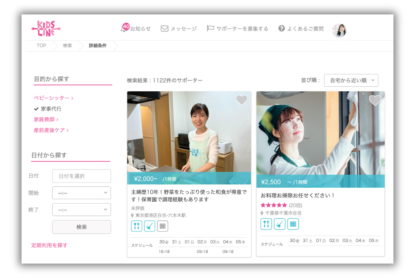Open 定期利用を探す link

point(49,245)
